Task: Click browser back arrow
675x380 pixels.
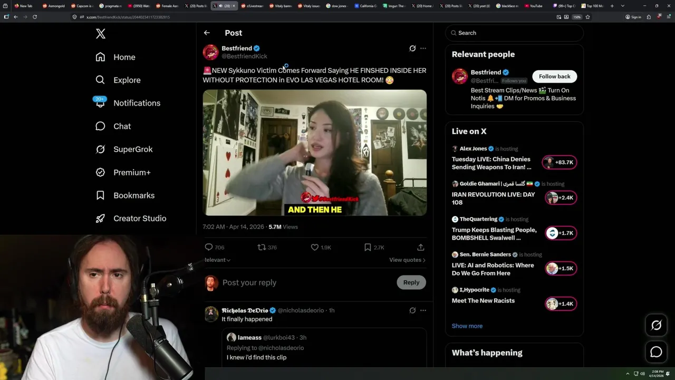Action: [15, 17]
